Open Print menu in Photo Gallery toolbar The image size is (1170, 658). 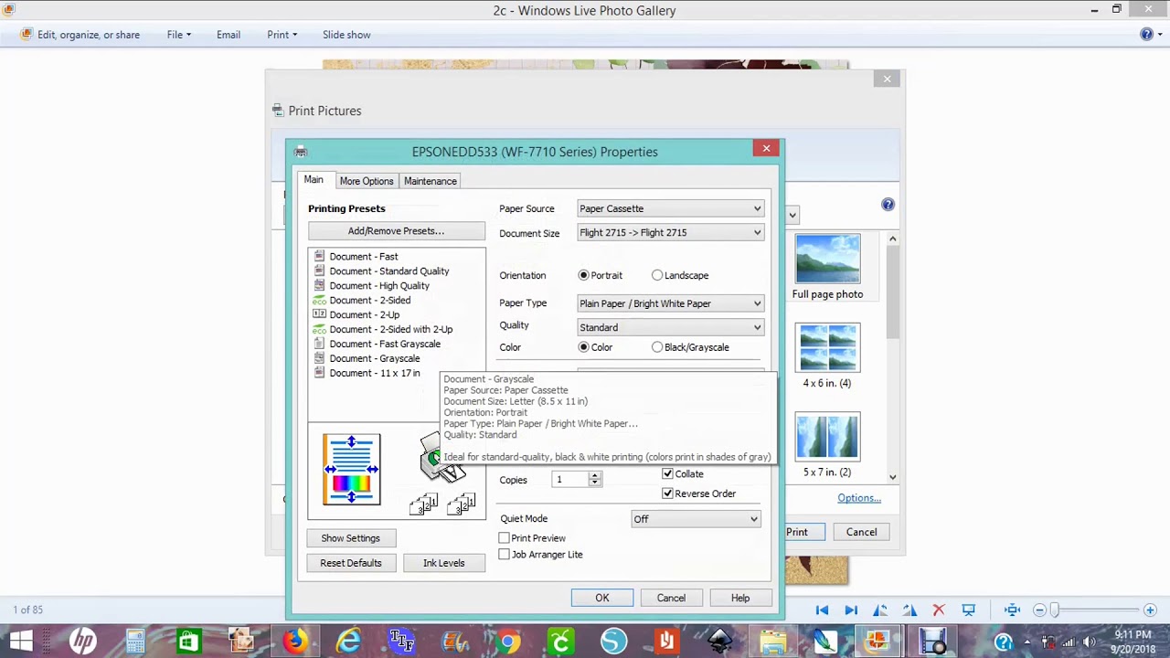coord(282,35)
